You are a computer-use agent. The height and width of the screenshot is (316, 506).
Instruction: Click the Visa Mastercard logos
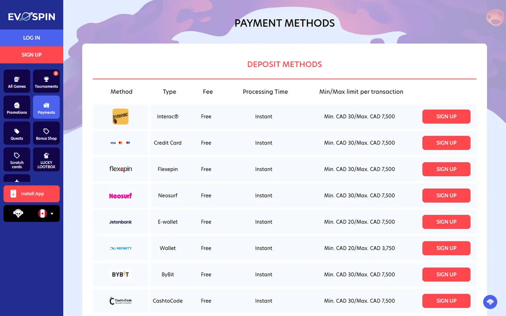(x=121, y=143)
